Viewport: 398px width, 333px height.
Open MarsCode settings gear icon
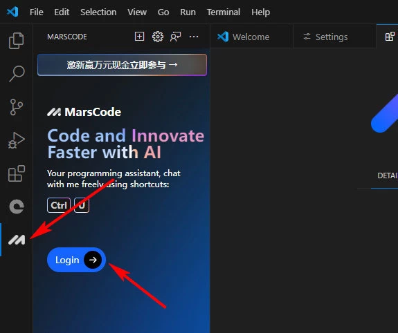click(x=158, y=37)
